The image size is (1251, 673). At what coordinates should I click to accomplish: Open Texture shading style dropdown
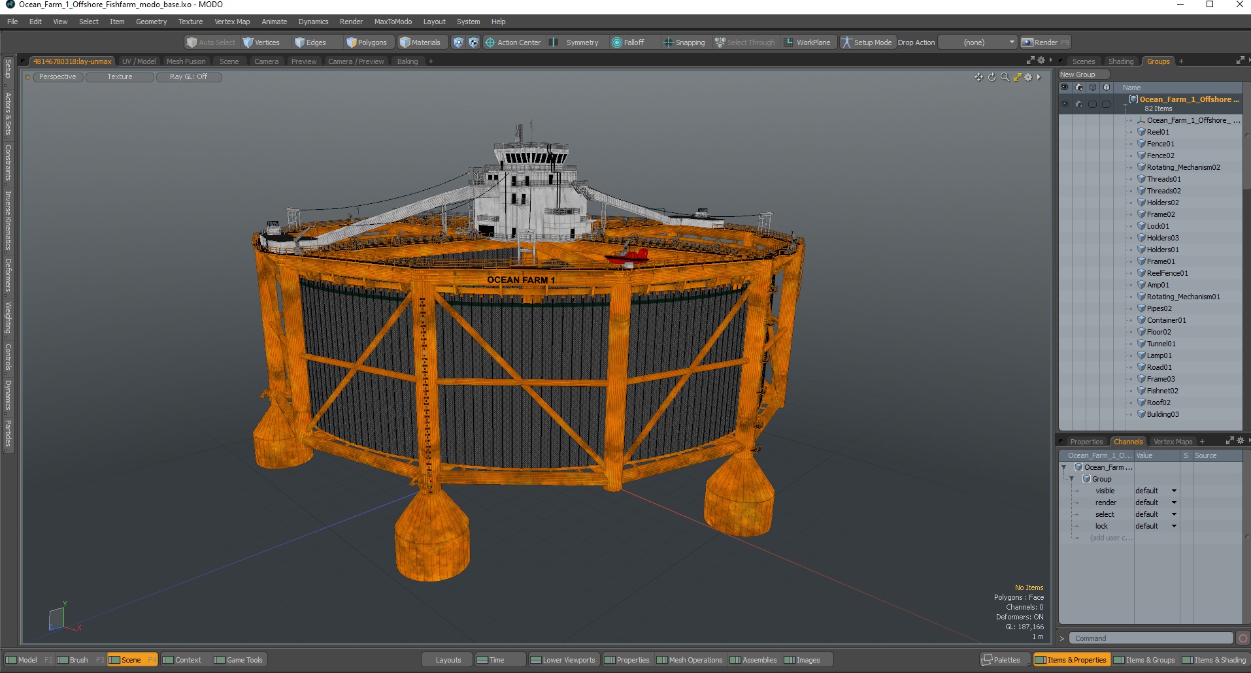coord(120,77)
